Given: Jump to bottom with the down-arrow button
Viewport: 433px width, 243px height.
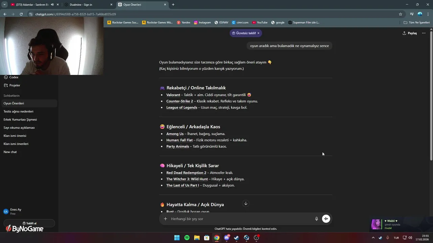Looking at the screenshot, I should coord(246,204).
